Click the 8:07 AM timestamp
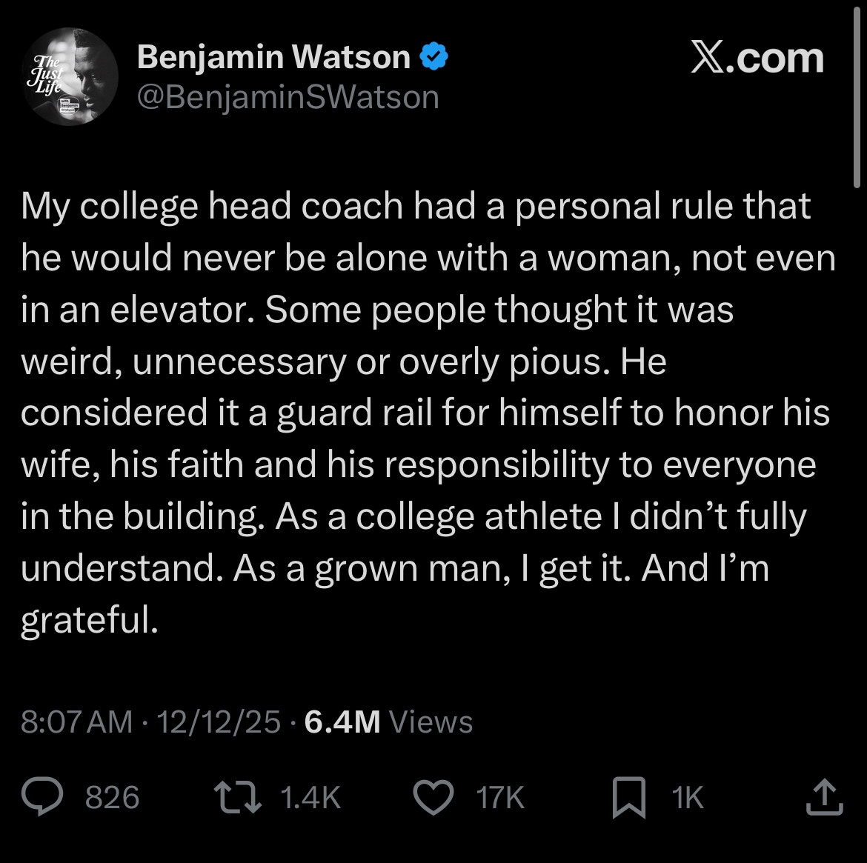The width and height of the screenshot is (867, 863). pyautogui.click(x=77, y=722)
